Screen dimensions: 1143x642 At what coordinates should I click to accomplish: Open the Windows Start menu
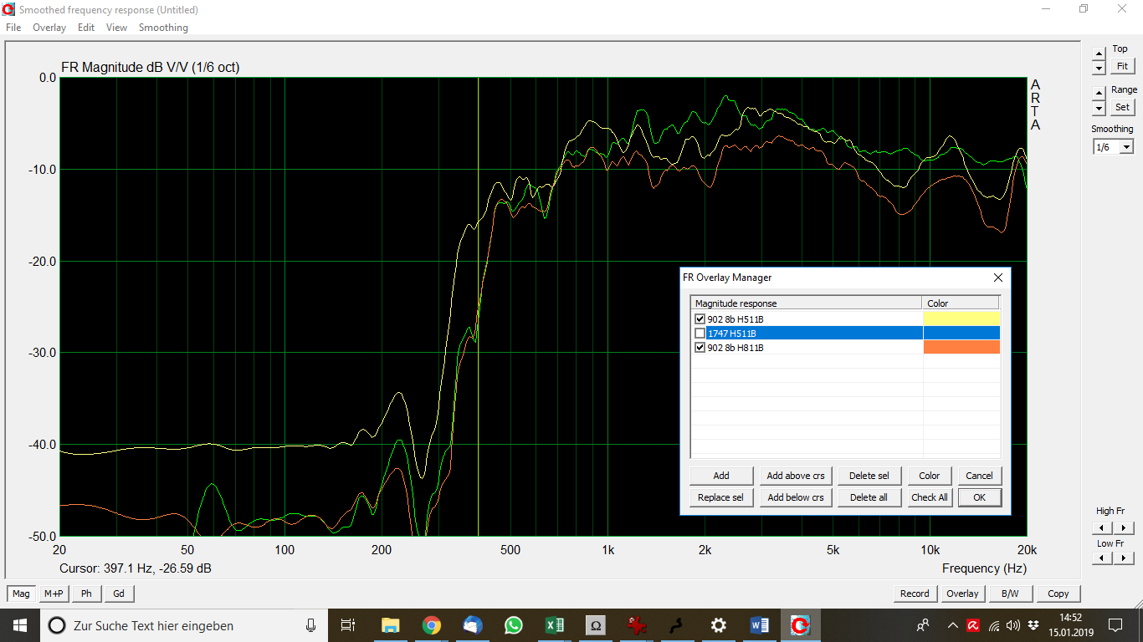(x=19, y=625)
